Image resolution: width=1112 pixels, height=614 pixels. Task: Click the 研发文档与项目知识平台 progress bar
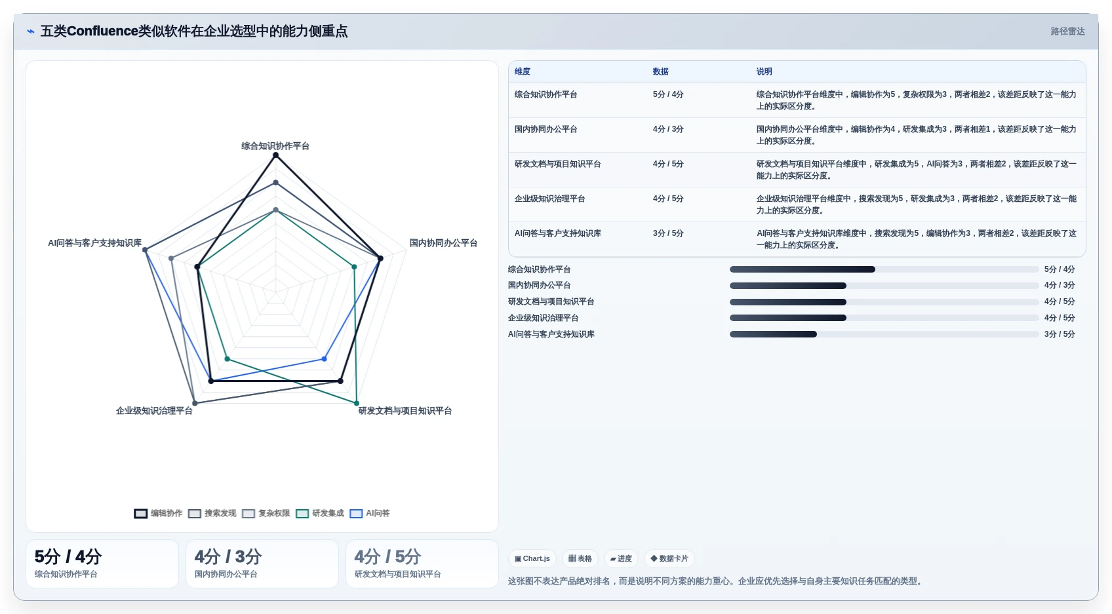click(884, 302)
